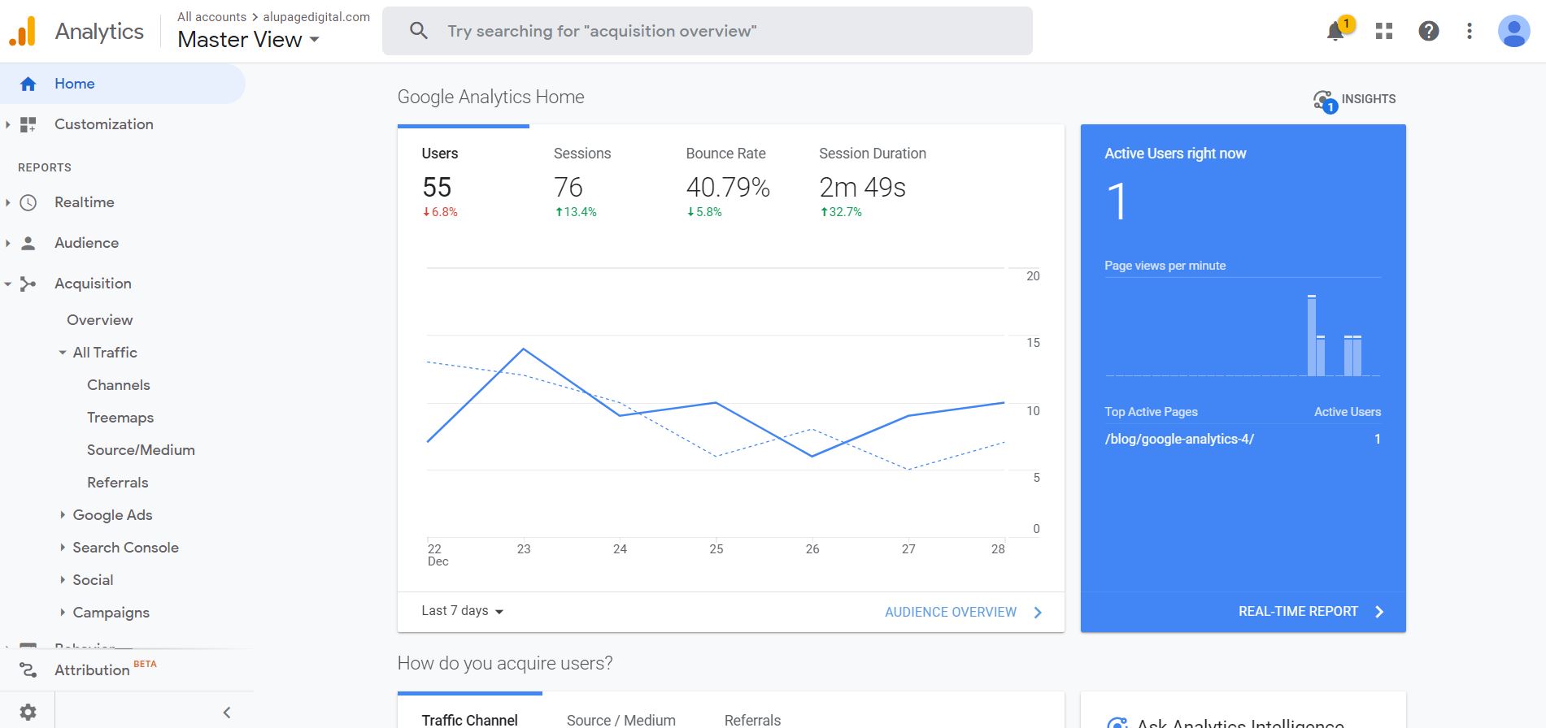Switch to the Referrals tab in acquisition card

752,720
